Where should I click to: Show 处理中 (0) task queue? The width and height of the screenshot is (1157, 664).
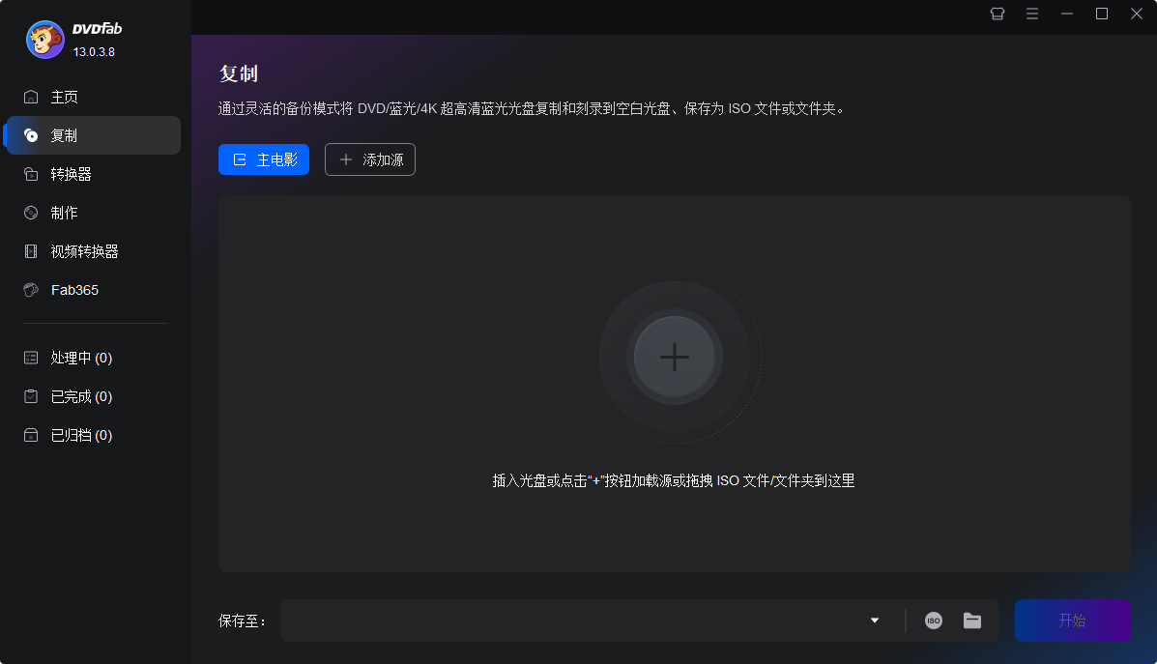(94, 358)
